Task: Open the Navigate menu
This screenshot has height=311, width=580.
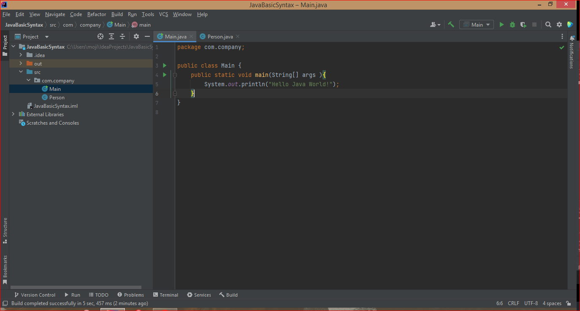Action: (x=55, y=14)
